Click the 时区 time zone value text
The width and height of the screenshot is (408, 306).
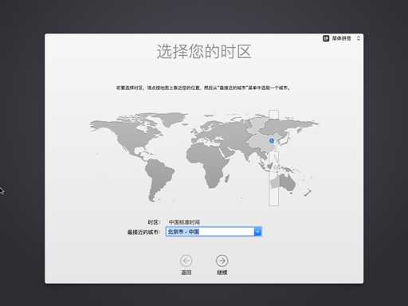[x=184, y=222]
